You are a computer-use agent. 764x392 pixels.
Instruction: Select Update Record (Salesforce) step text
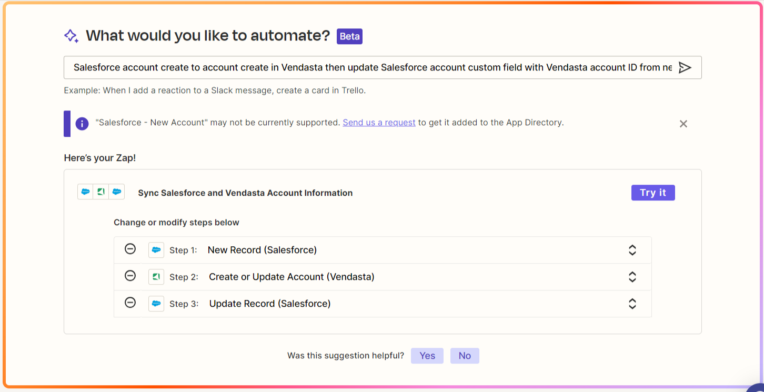[x=270, y=304]
